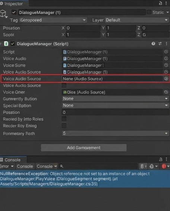Open object picker for Voice Audio field
Screen dimensions: 170x211
[166, 58]
